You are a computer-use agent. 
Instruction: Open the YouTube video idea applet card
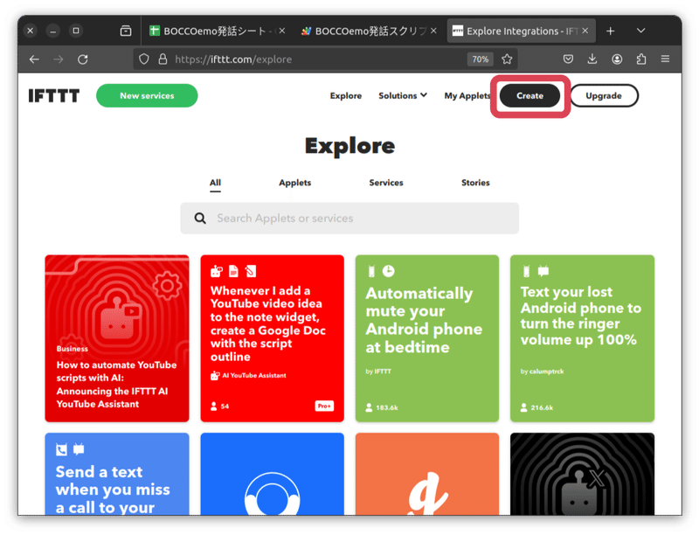(x=272, y=338)
